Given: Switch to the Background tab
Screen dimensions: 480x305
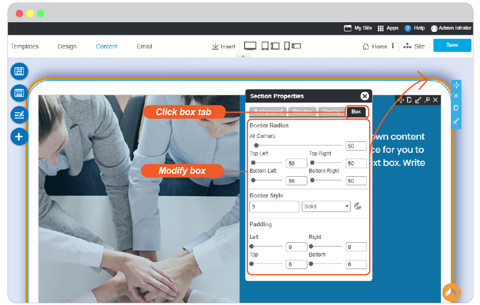Looking at the screenshot, I should tap(268, 111).
